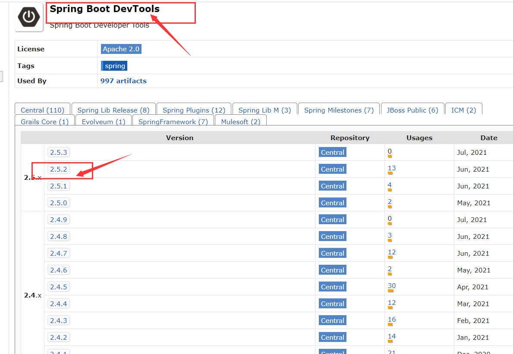Click the Central badge in the 2.4.6 row
Image resolution: width=513 pixels, height=354 pixels.
point(332,270)
